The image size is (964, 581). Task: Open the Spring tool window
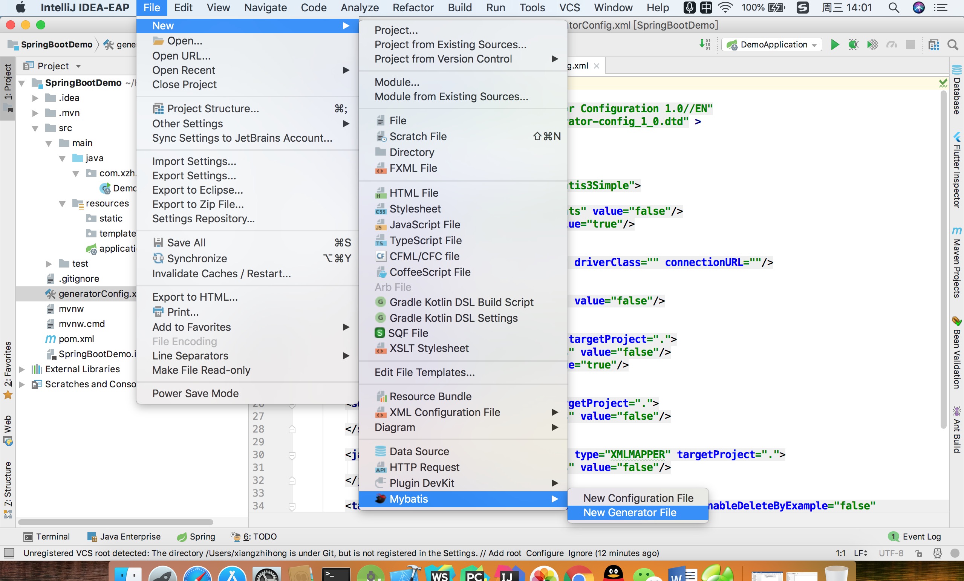196,537
